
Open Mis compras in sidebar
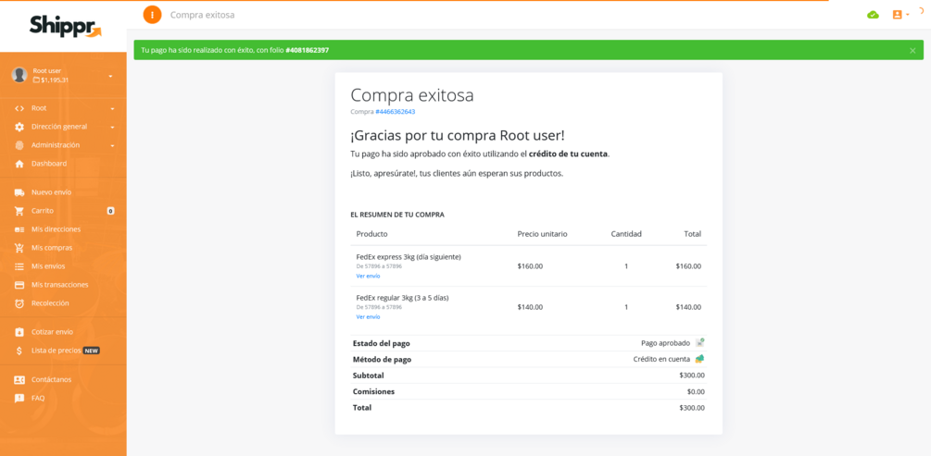52,248
